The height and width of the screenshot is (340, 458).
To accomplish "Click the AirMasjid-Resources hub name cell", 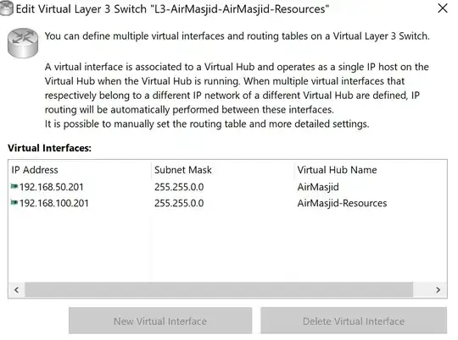I will (x=342, y=203).
